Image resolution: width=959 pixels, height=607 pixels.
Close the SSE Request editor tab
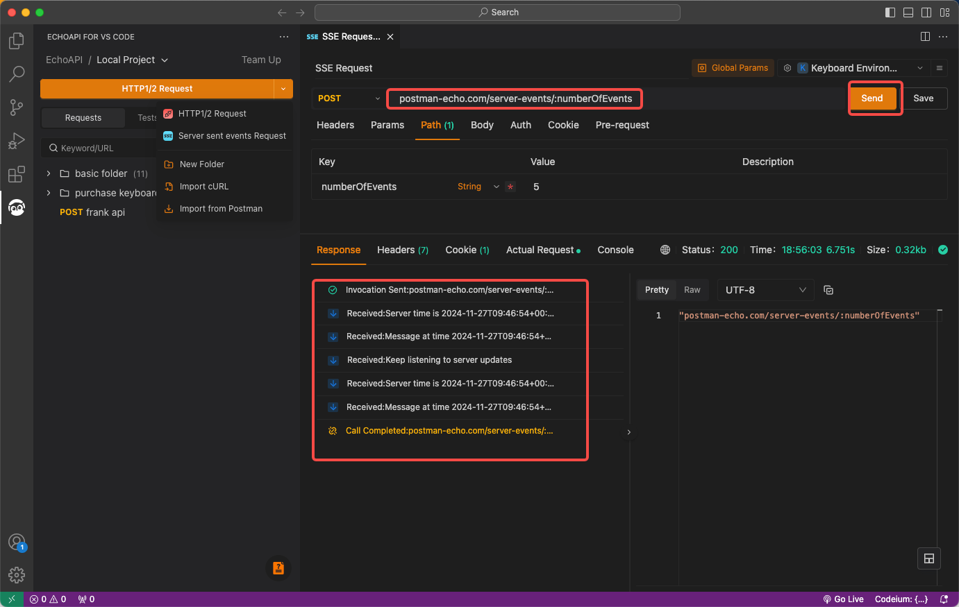390,37
